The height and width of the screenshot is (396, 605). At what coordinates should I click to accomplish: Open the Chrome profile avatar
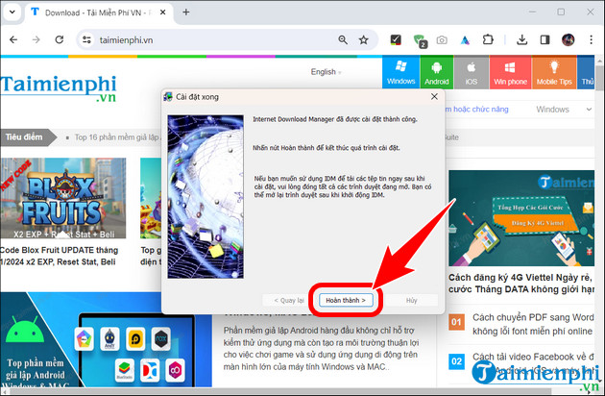coord(568,39)
